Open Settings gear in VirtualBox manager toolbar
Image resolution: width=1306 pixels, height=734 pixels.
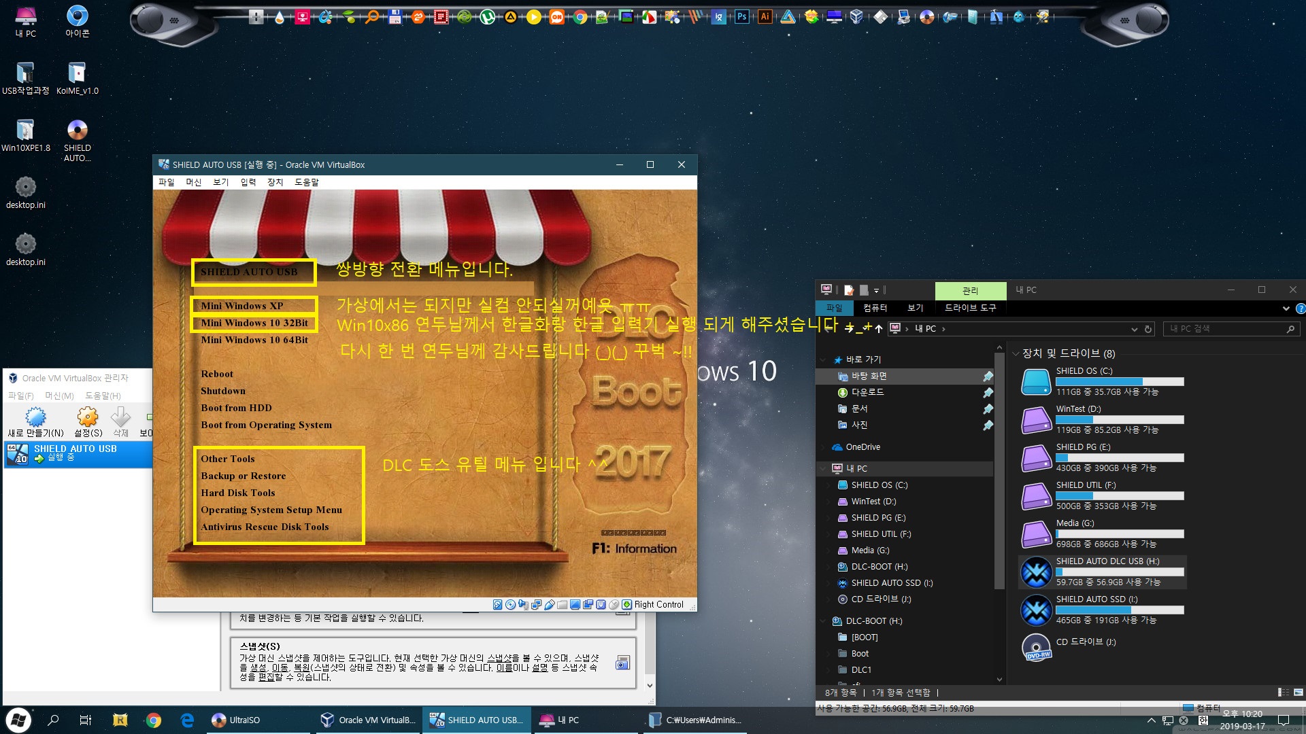click(88, 422)
